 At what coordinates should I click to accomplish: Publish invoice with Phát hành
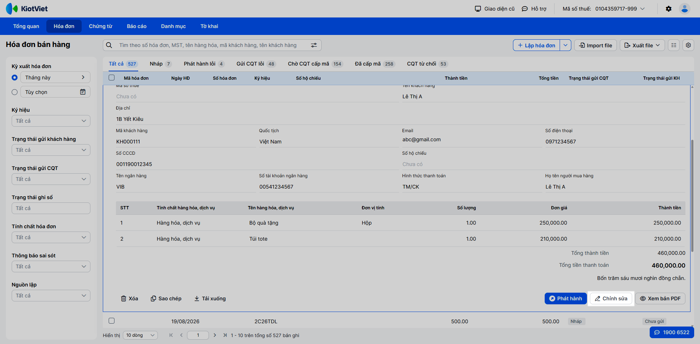(566, 298)
